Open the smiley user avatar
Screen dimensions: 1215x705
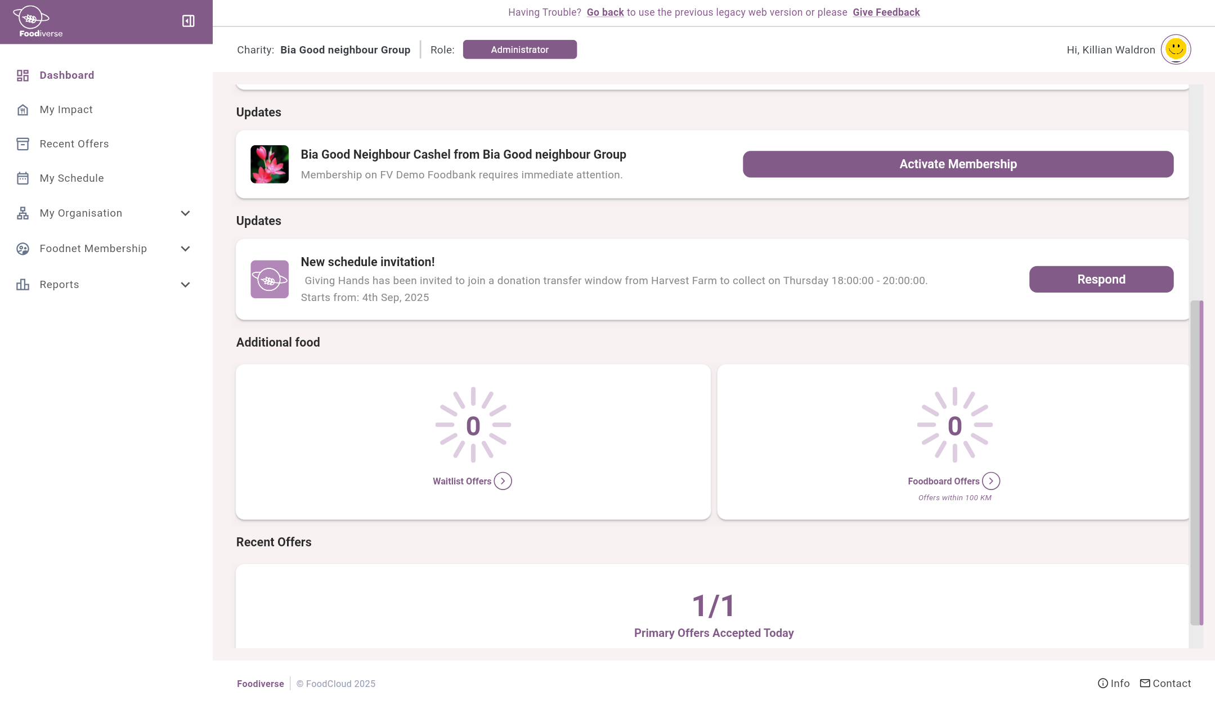1176,50
